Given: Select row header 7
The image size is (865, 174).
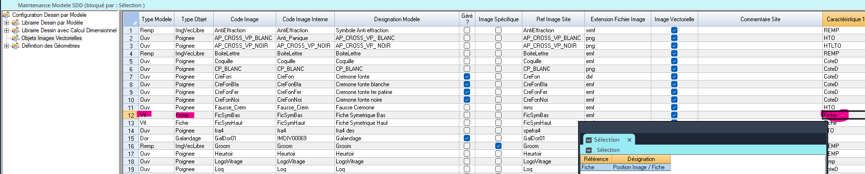Looking at the screenshot, I should 130,77.
